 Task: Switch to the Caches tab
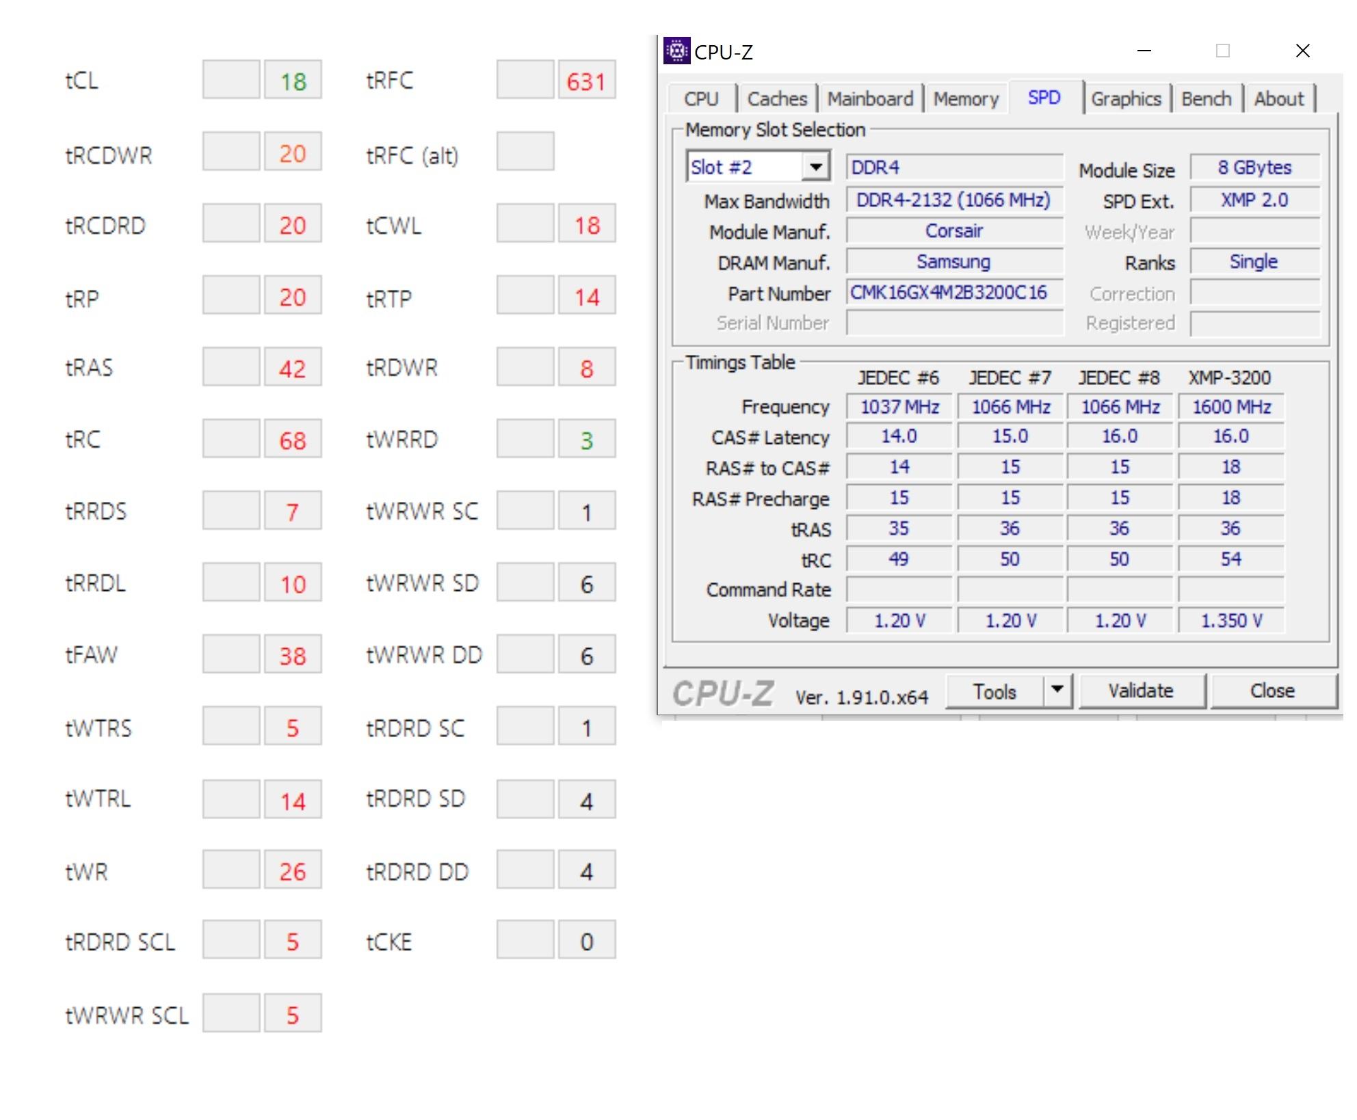coord(777,99)
